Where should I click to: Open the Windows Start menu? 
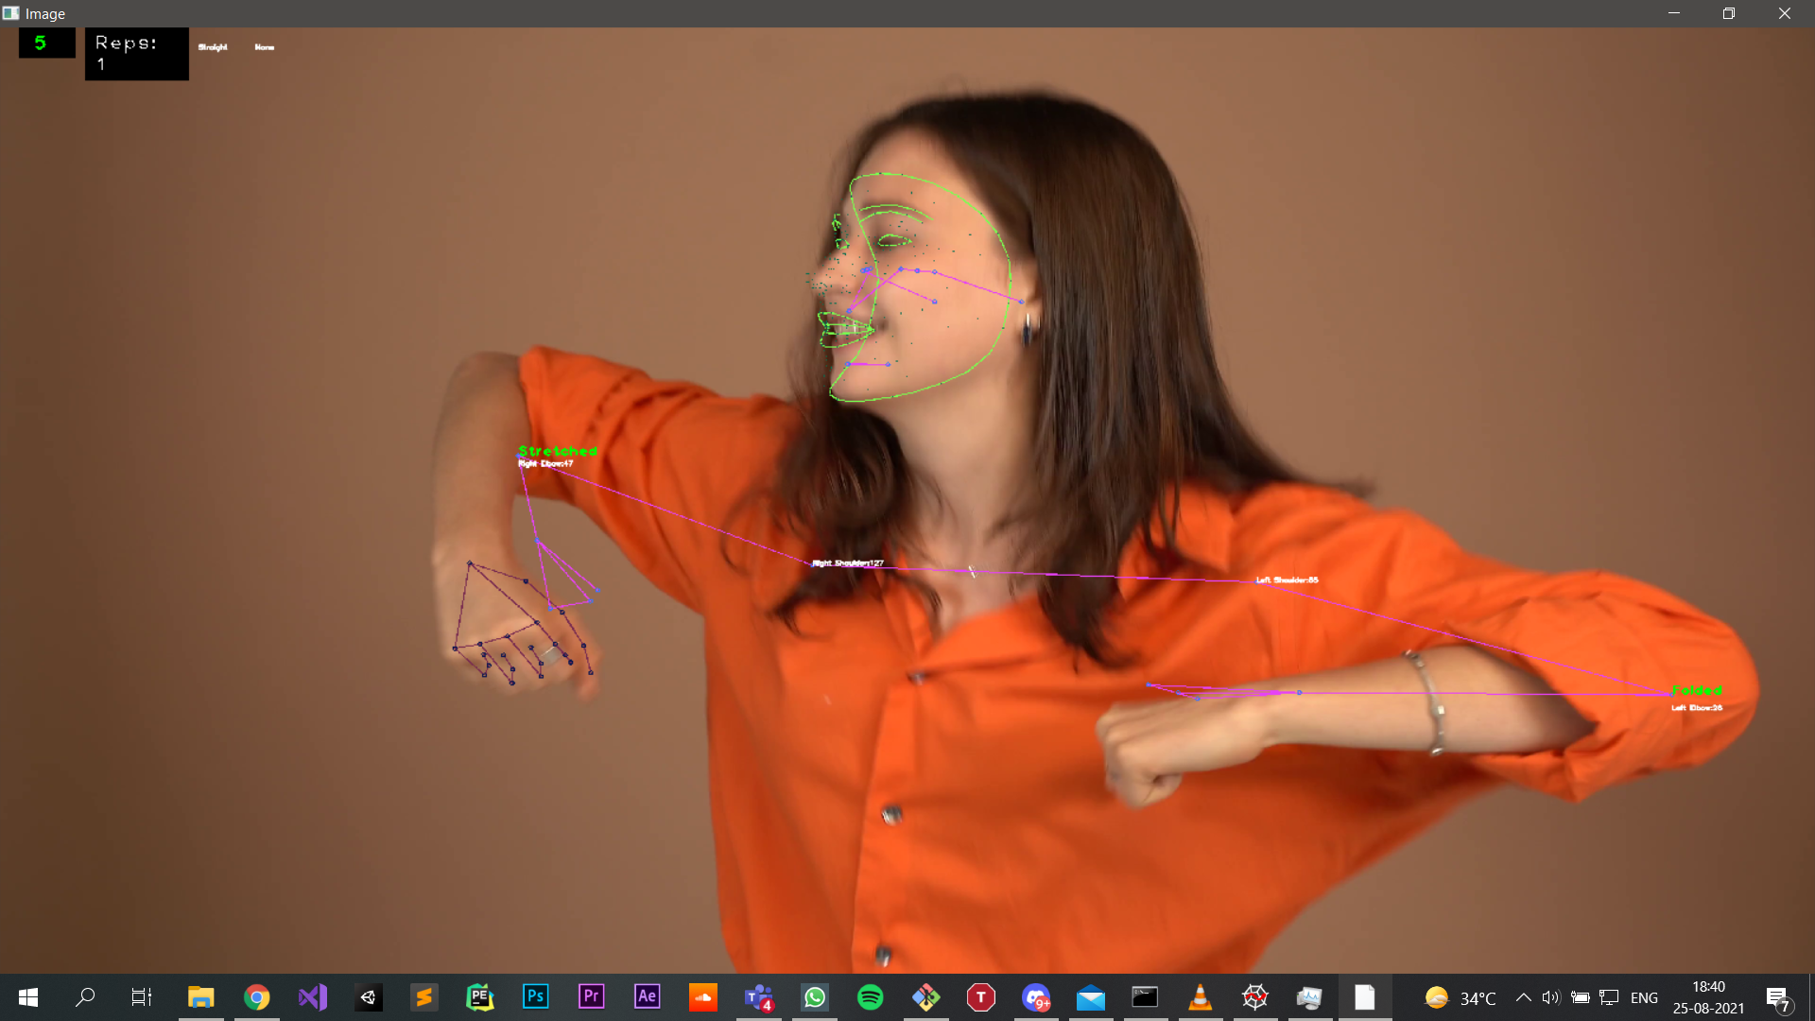[x=27, y=996]
